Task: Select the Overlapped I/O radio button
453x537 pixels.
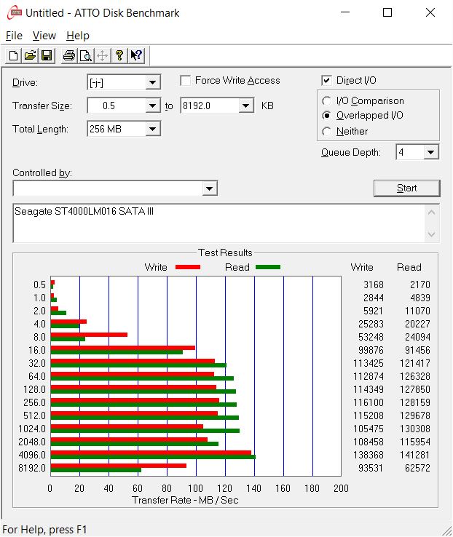Action: [x=326, y=116]
